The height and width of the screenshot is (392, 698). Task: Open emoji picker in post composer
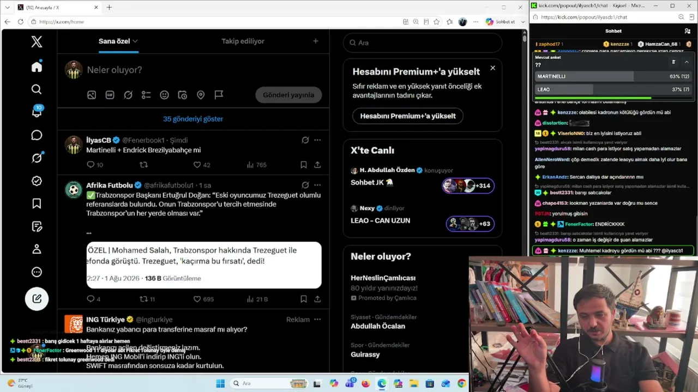164,95
